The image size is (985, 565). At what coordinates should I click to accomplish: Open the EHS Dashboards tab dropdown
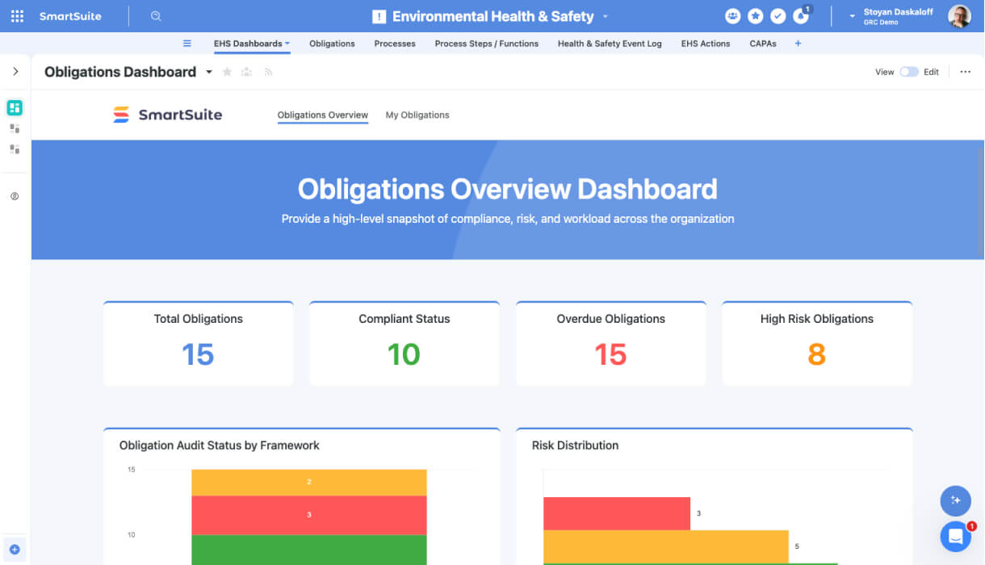(x=287, y=44)
